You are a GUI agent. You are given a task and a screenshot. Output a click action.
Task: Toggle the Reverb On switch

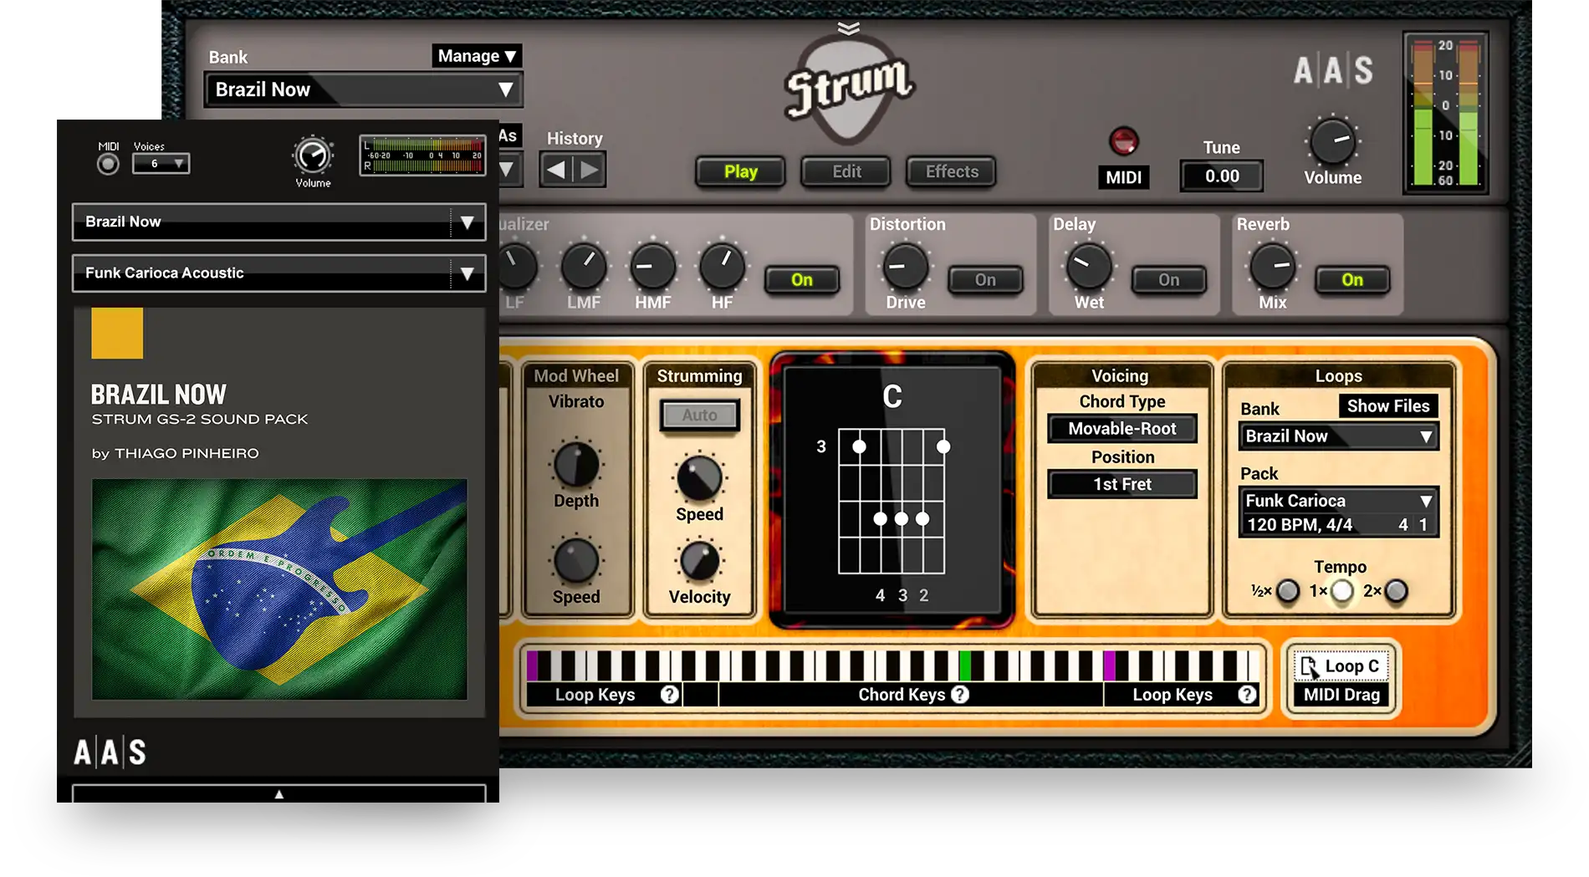[x=1351, y=281]
